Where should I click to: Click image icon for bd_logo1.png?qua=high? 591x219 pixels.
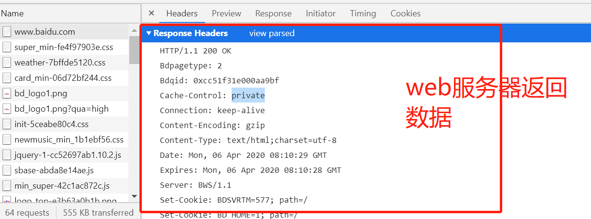[7, 109]
